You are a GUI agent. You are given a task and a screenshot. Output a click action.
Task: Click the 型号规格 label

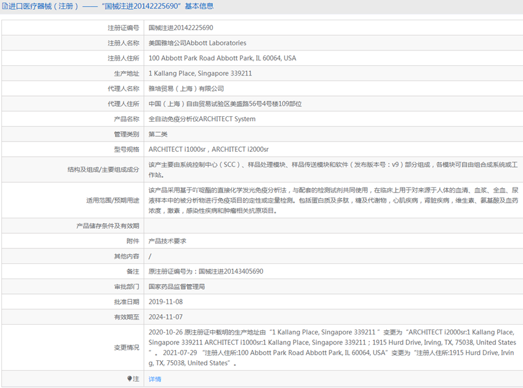[x=126, y=149]
